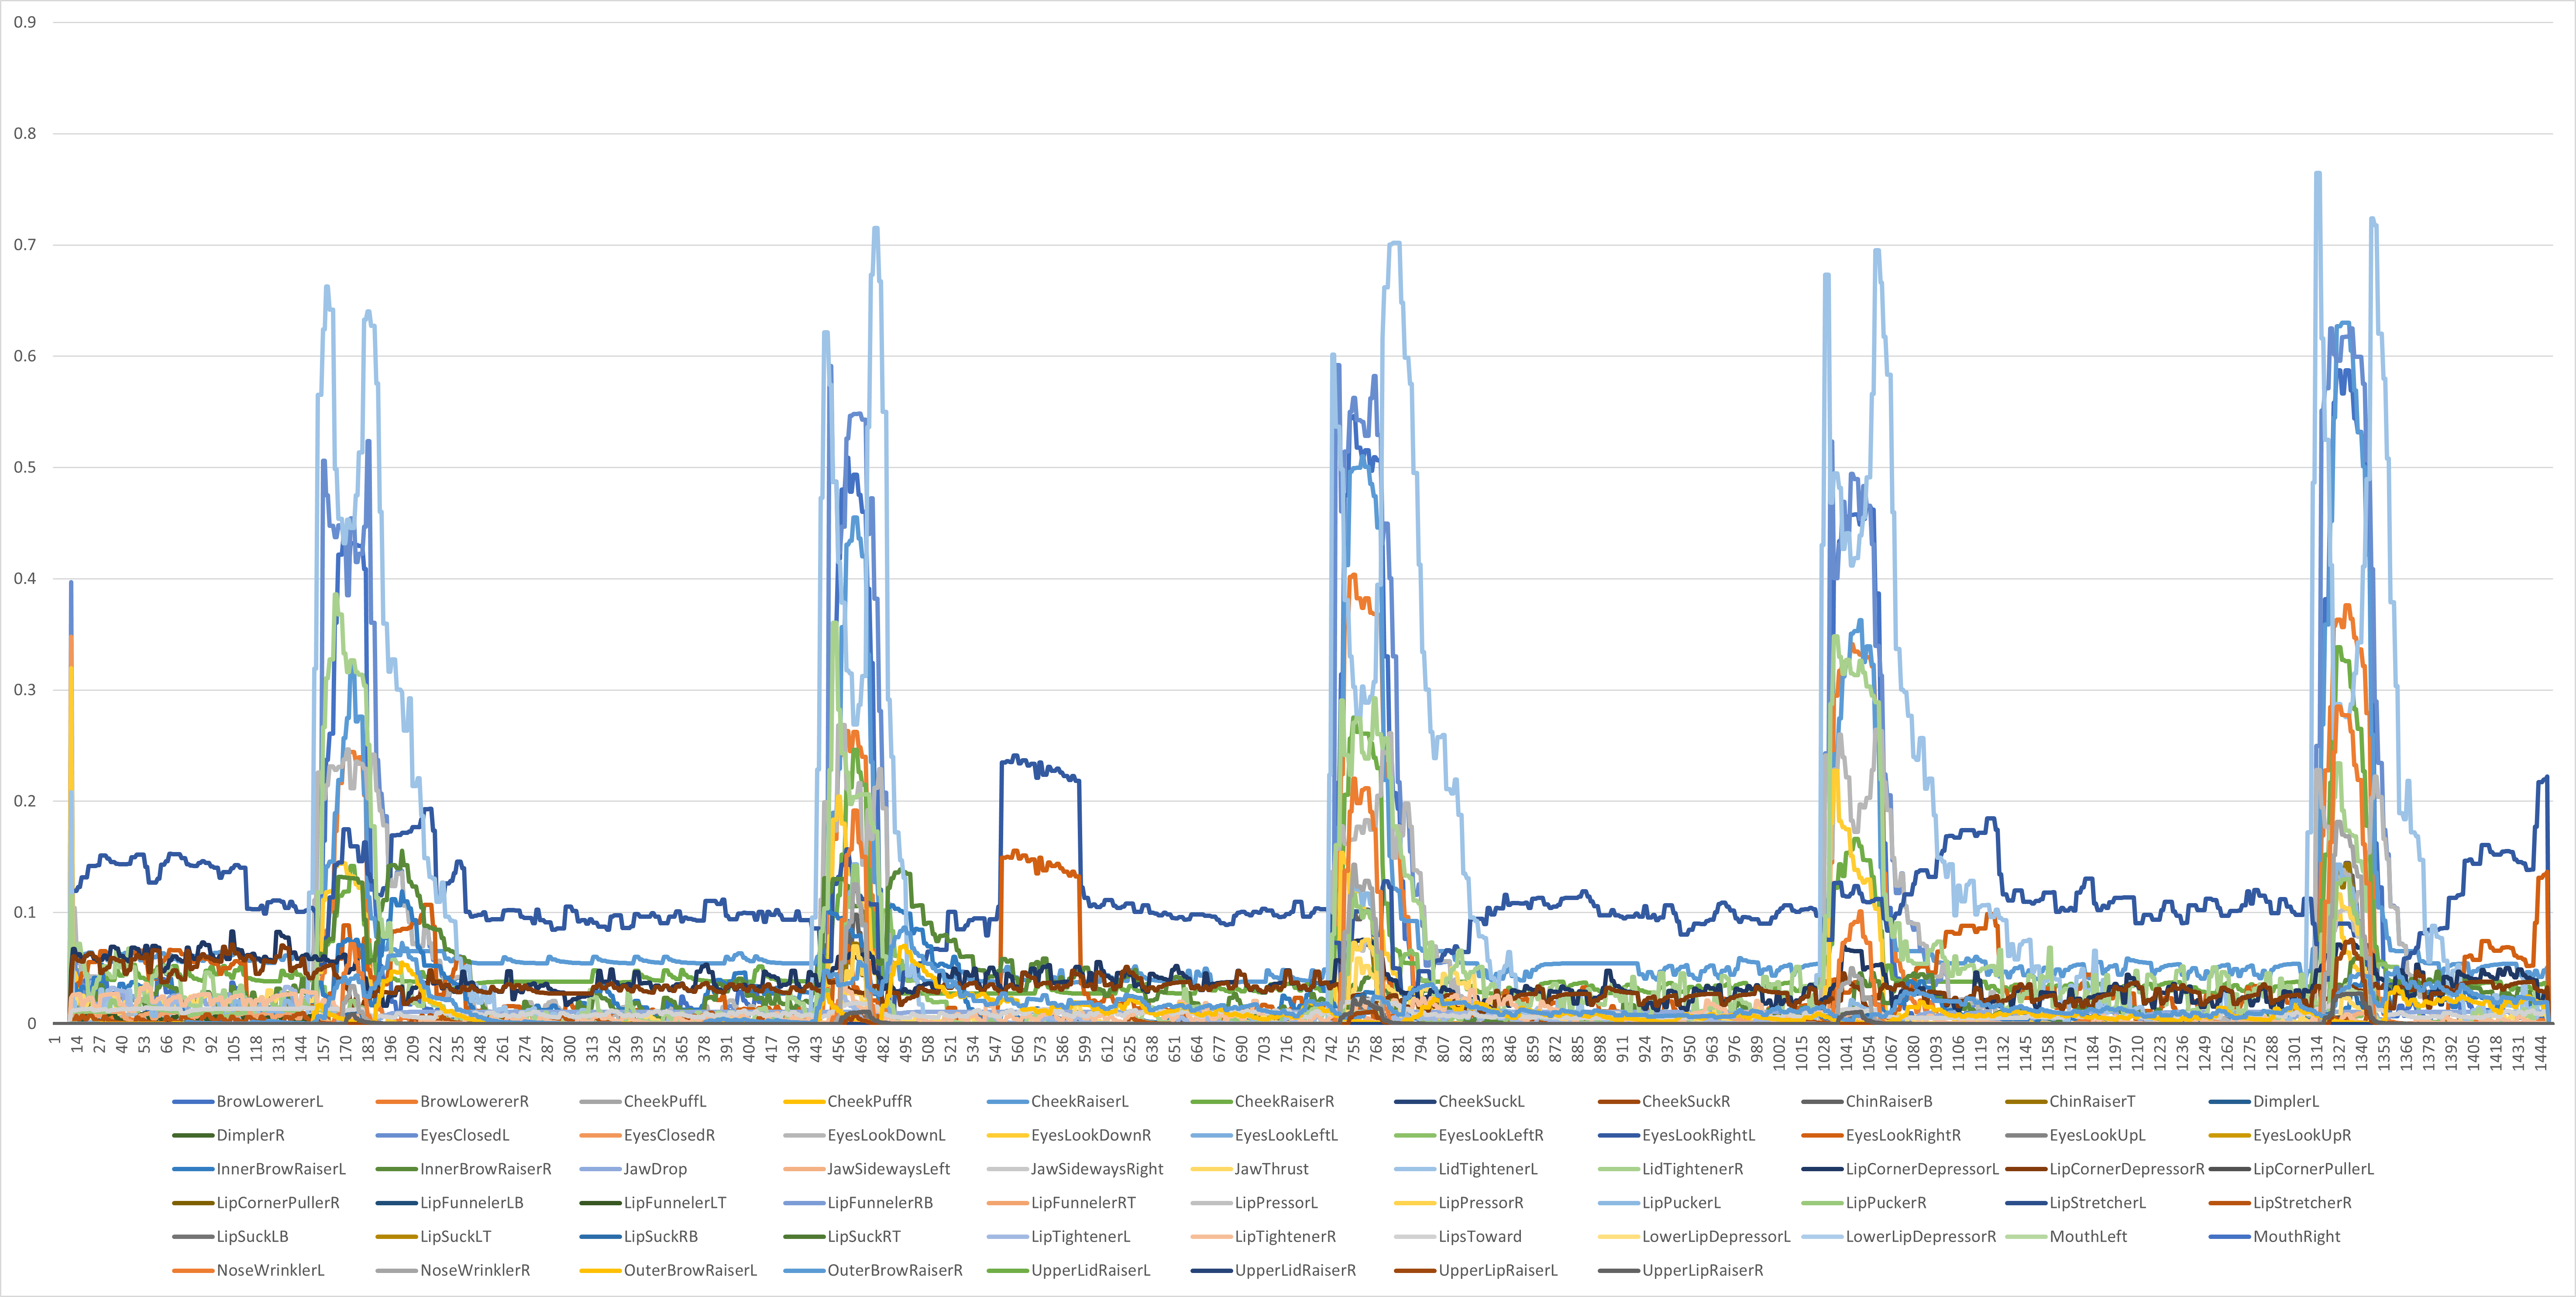This screenshot has height=1297, width=2576.
Task: Click the JawDrop legend label
Action: (x=655, y=1169)
